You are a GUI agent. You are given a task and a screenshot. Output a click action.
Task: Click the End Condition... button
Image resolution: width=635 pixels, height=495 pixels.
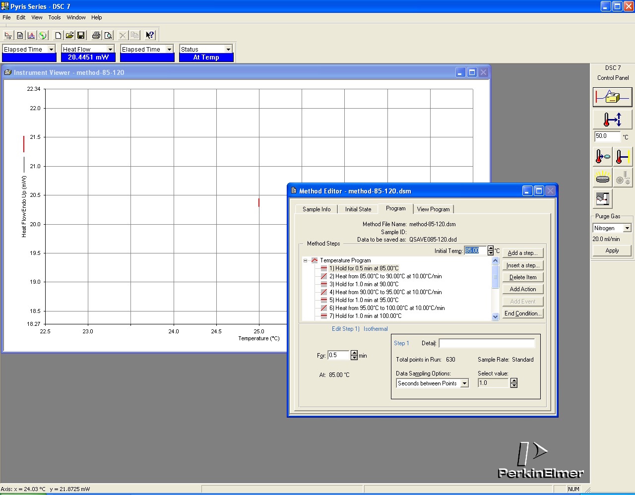point(522,313)
